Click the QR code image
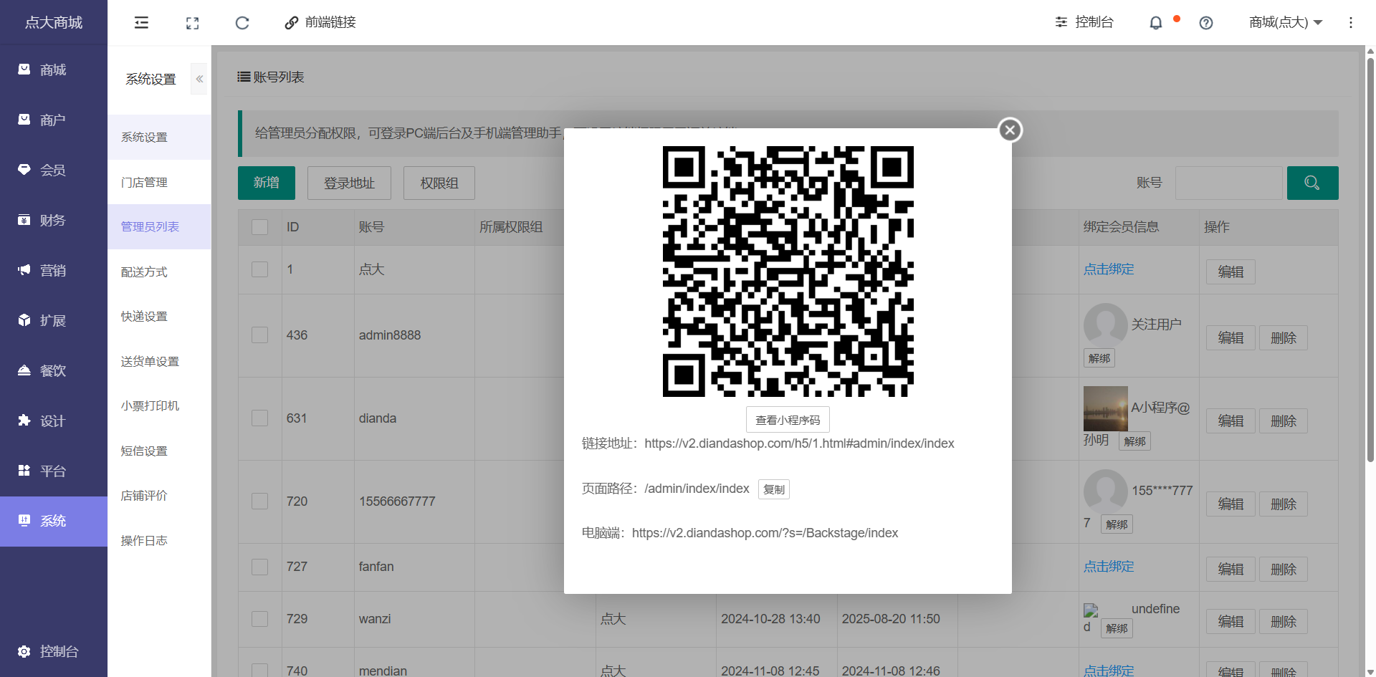Screen dimensions: 1376x677 point(788,272)
